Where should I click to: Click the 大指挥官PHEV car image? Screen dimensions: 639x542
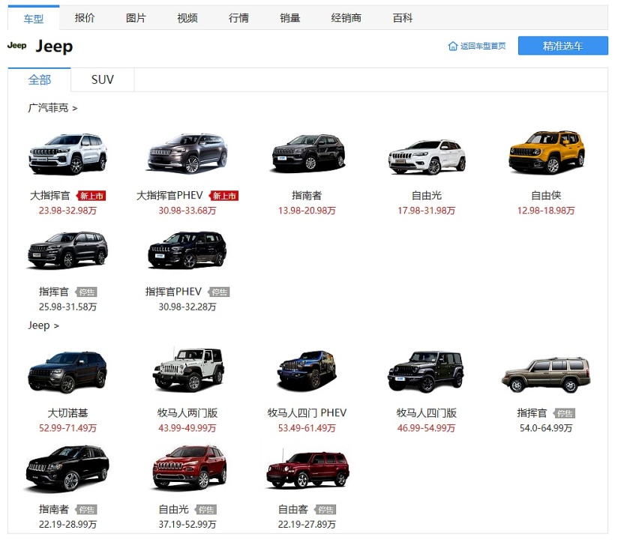coord(187,154)
